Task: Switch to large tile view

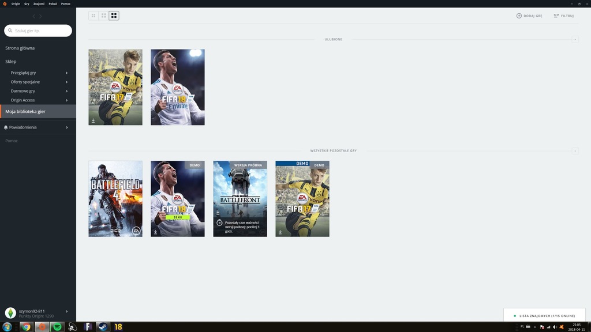Action: point(114,16)
